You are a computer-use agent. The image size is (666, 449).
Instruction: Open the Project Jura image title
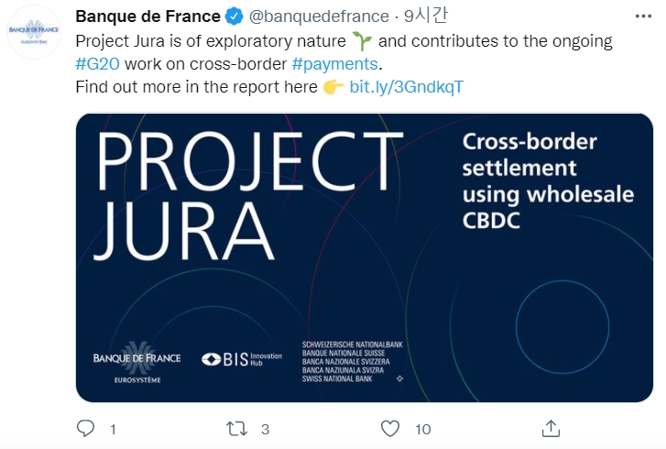[x=248, y=195]
